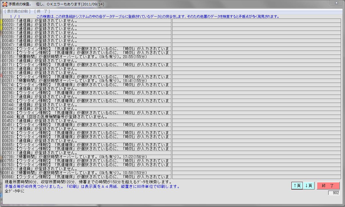
Task: Select row 00126 通信員 not registered
Action: 86,61
